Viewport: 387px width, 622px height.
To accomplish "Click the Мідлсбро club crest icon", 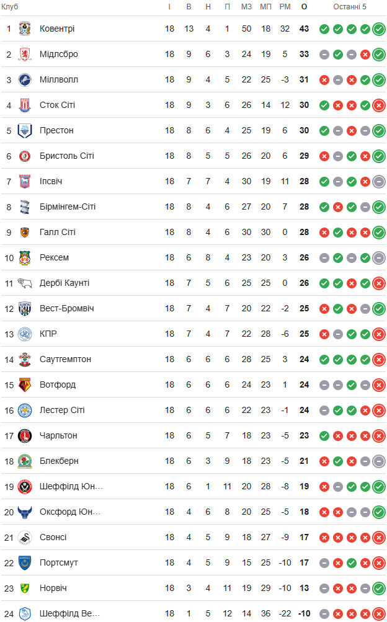I will pos(25,54).
